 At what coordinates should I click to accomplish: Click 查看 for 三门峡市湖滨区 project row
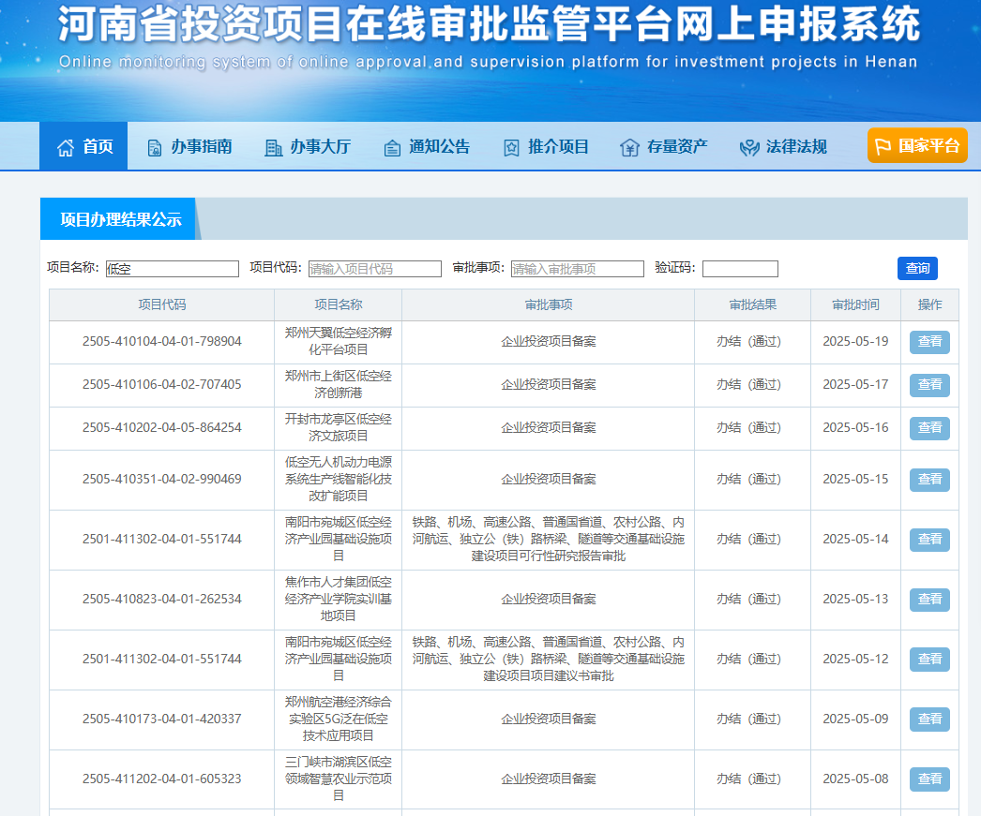[x=929, y=779]
